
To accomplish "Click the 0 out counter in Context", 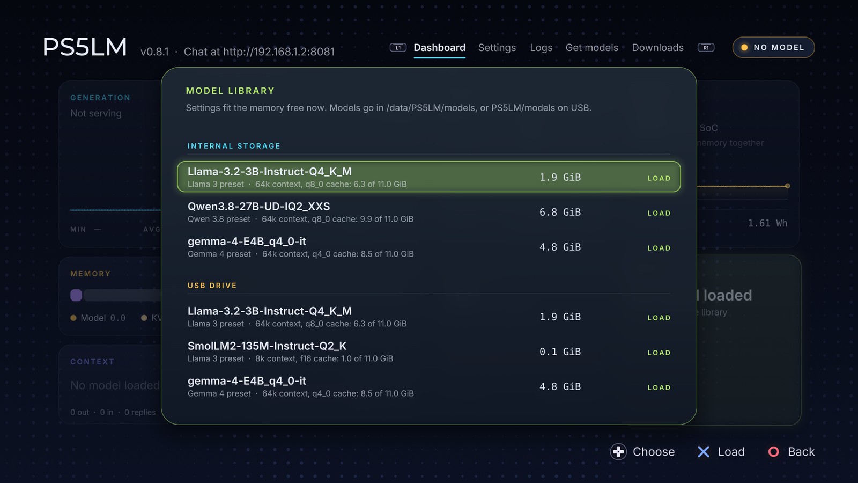I will click(x=80, y=412).
